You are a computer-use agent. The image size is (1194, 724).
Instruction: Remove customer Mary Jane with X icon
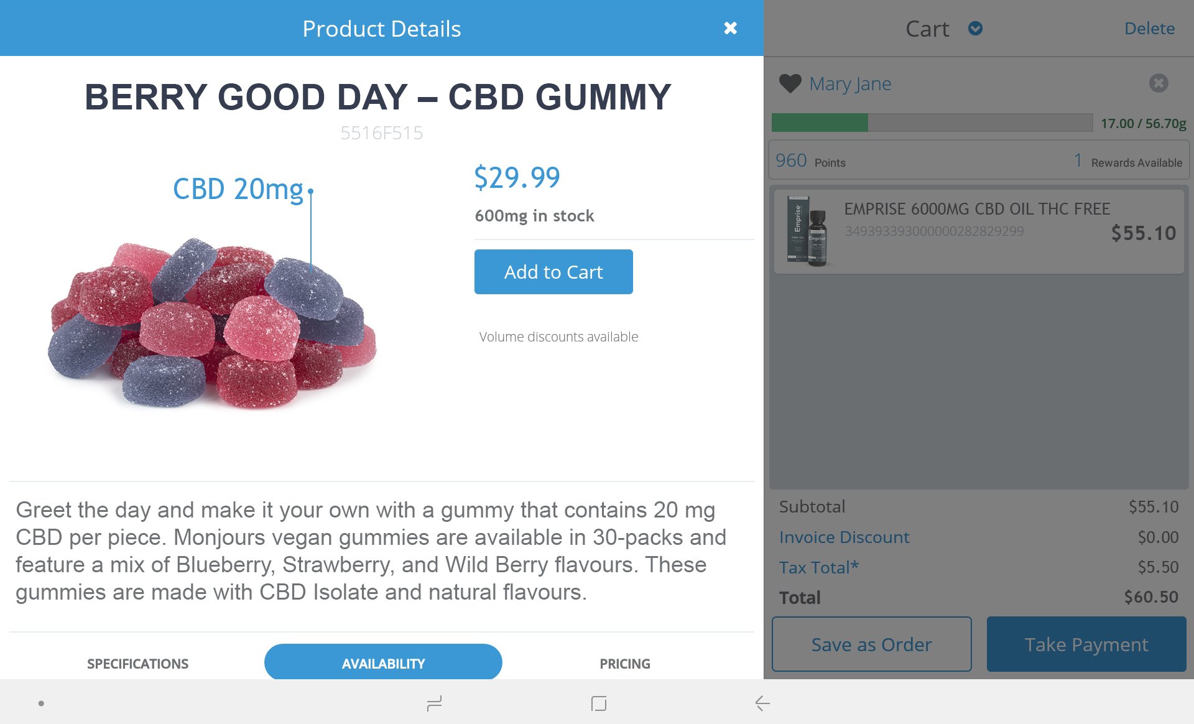click(1158, 83)
